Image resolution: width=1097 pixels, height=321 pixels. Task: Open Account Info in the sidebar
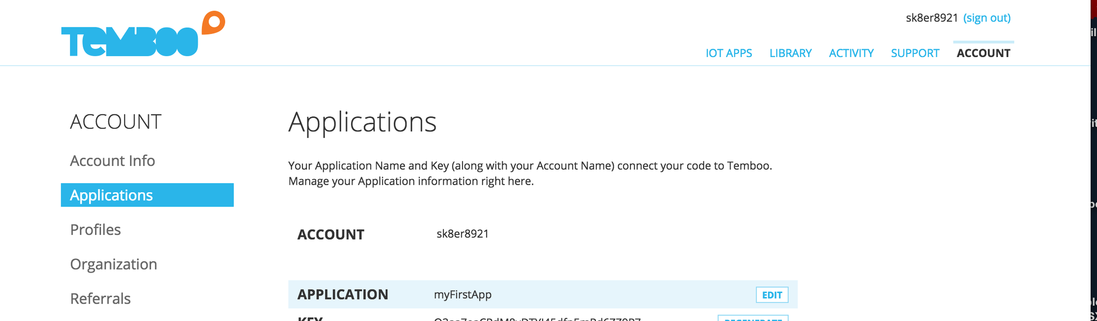[112, 160]
